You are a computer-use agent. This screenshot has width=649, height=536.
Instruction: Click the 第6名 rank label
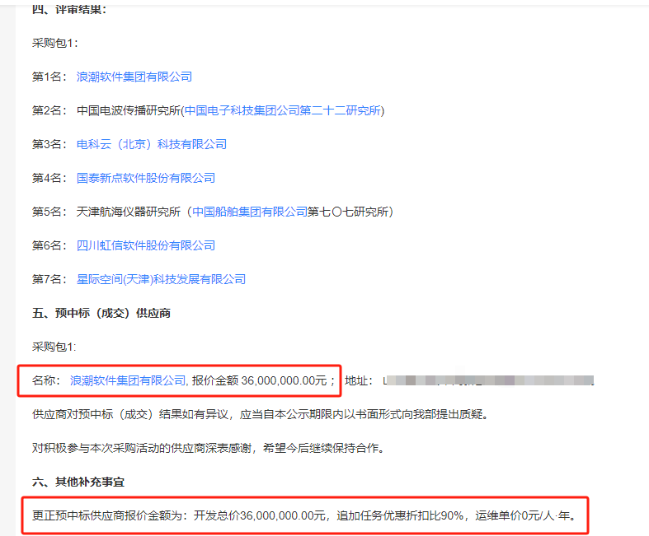[49, 245]
